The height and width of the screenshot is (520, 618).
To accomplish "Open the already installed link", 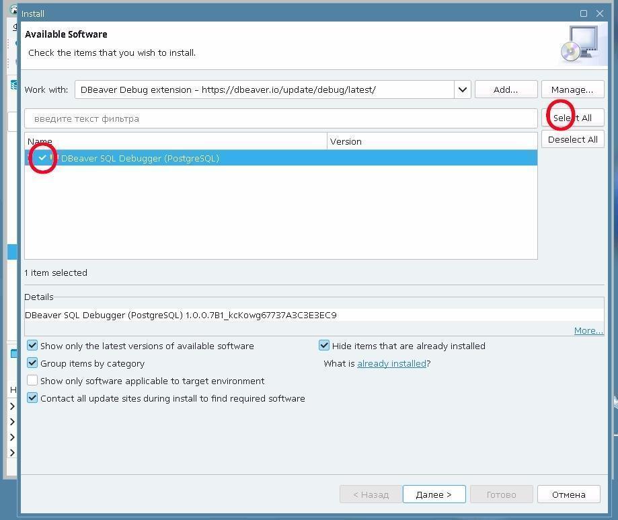I will pyautogui.click(x=391, y=363).
